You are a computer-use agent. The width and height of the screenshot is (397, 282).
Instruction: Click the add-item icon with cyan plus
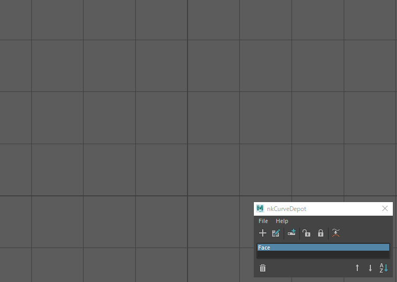[291, 232]
